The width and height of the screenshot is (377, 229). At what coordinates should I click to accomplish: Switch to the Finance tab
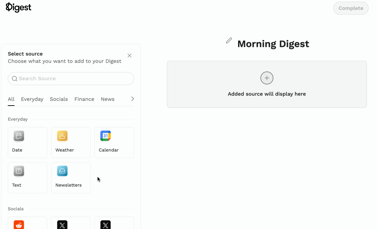click(x=84, y=99)
